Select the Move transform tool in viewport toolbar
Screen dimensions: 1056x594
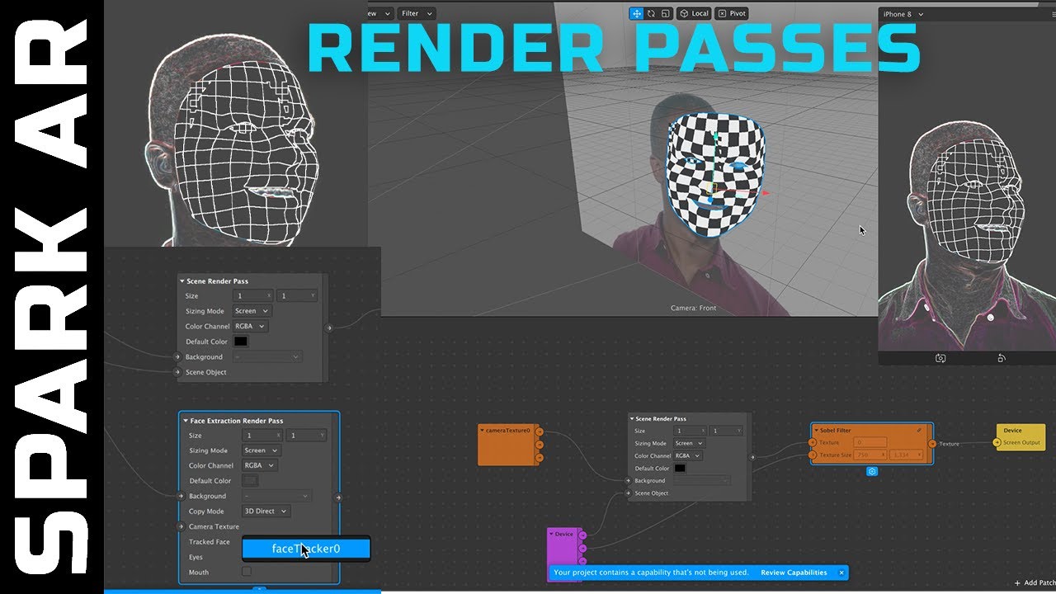pos(636,13)
